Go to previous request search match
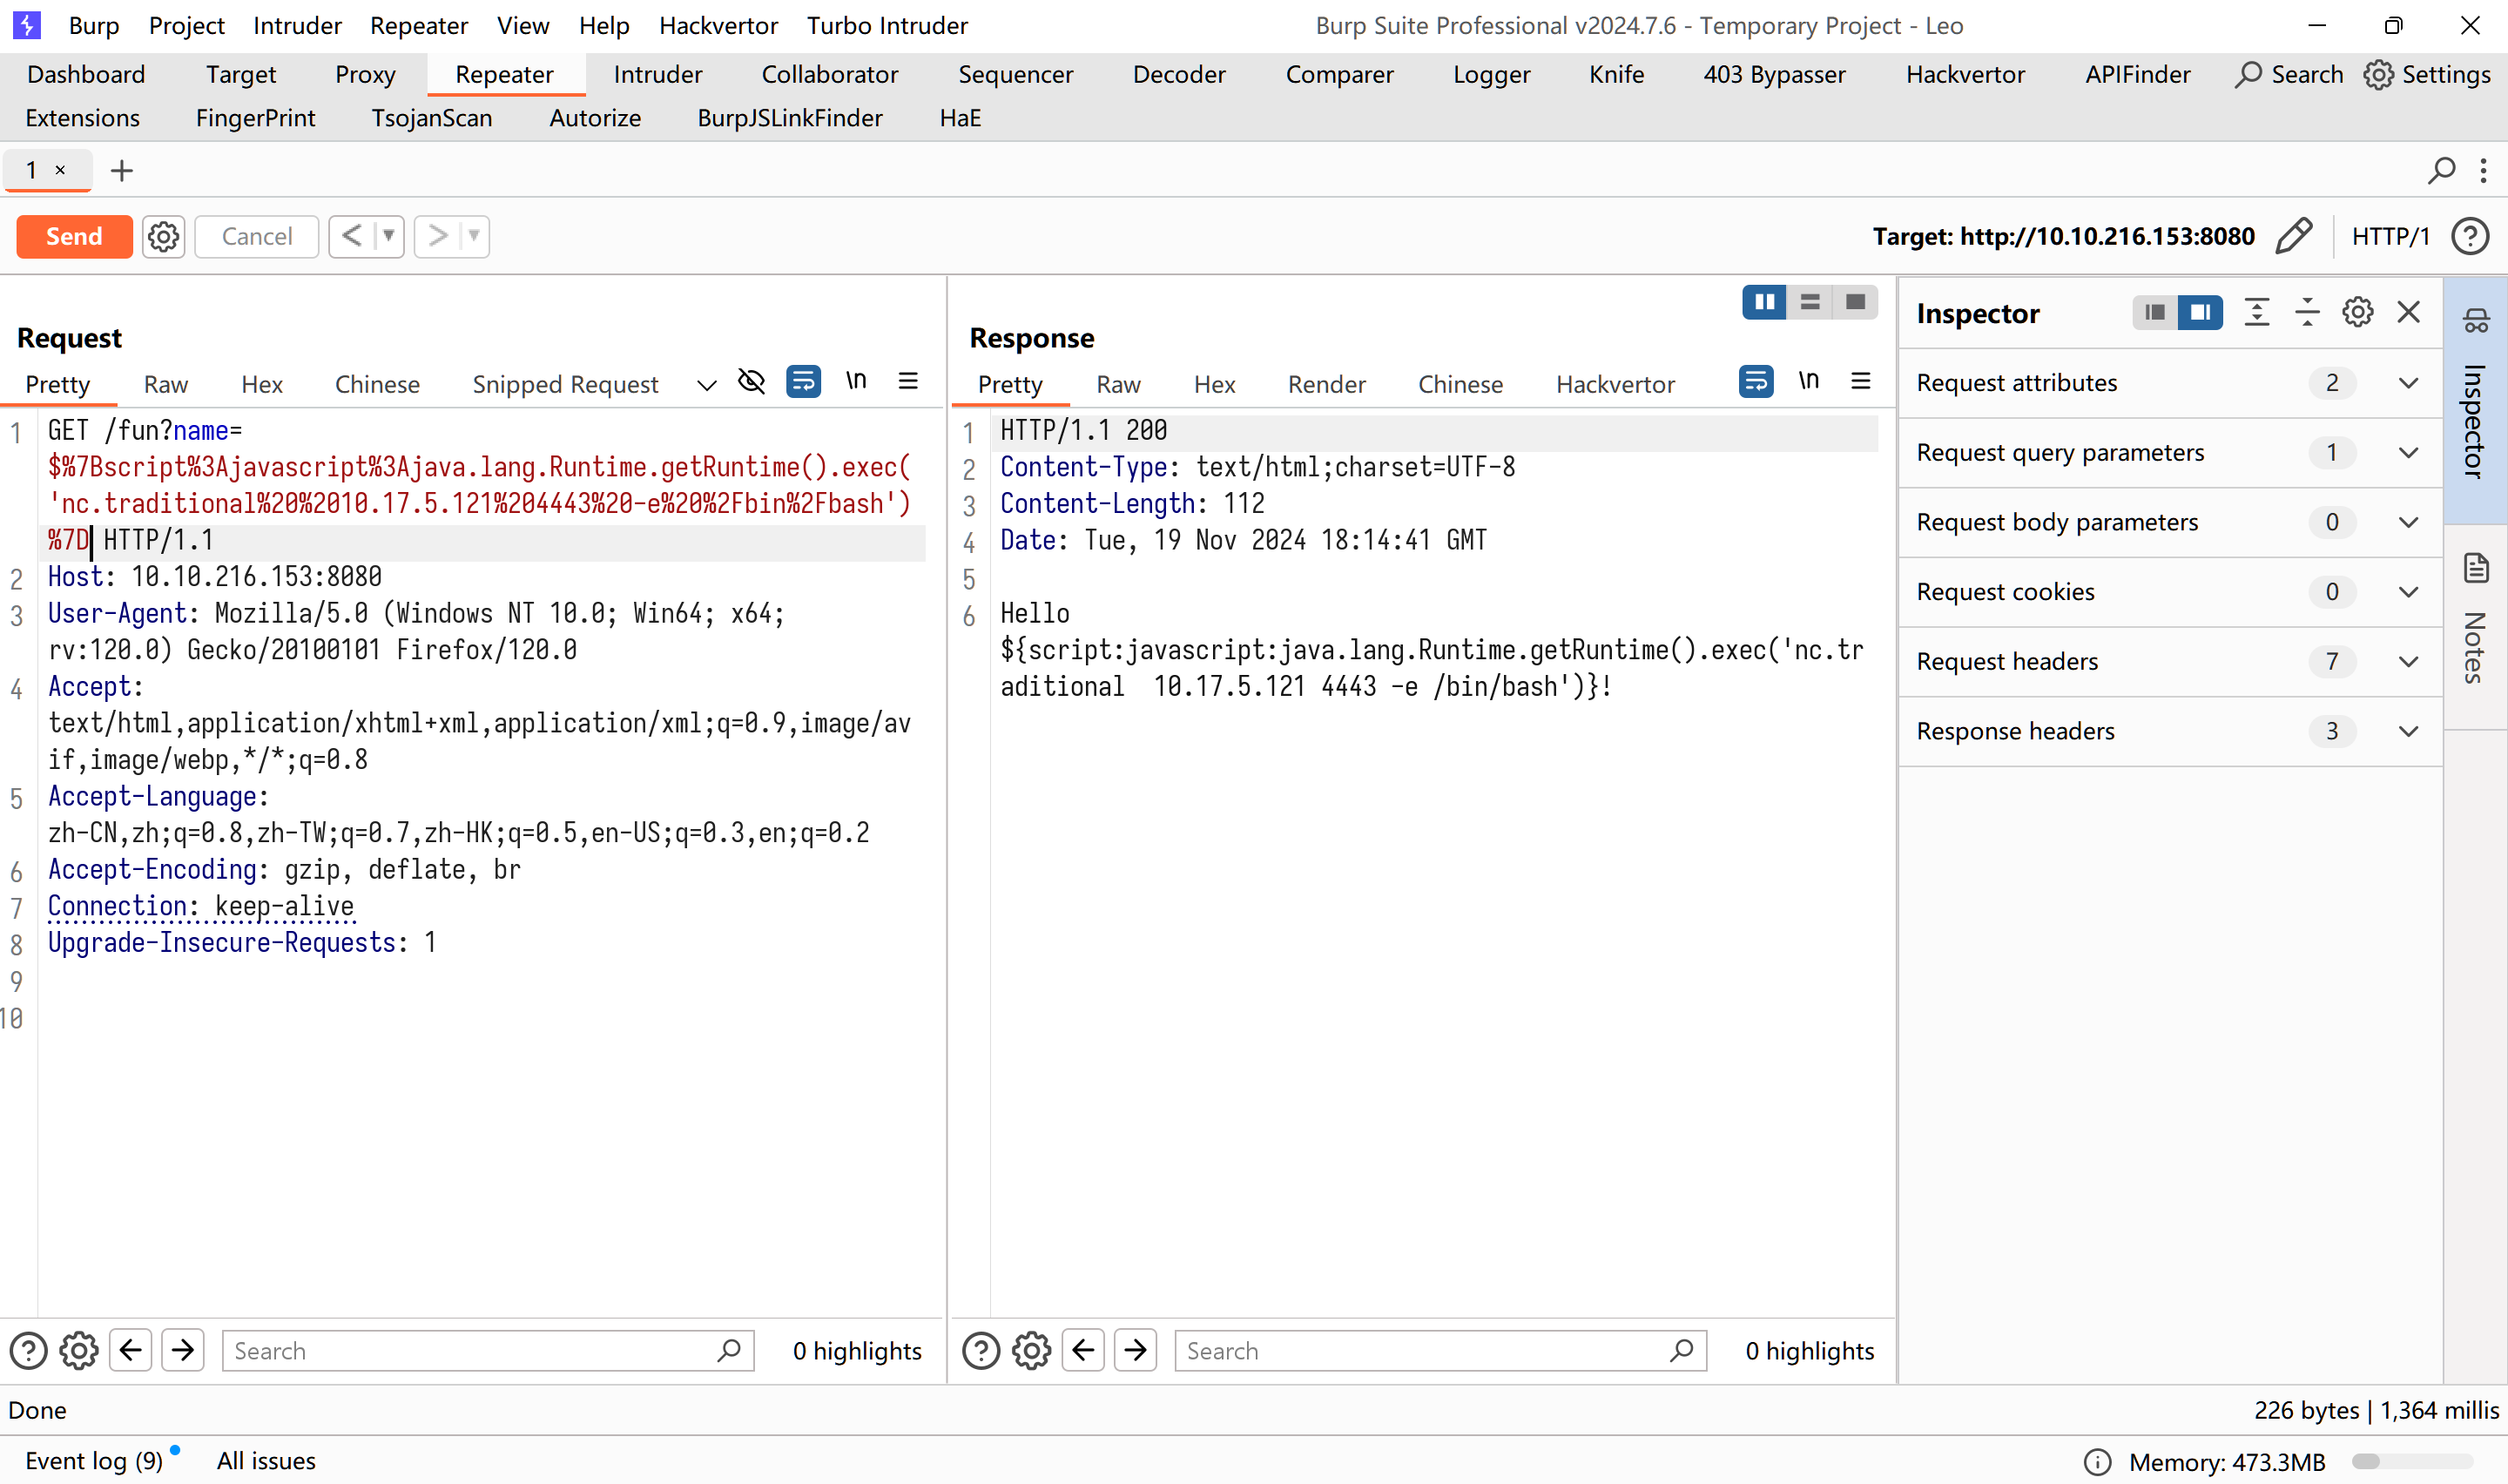This screenshot has width=2508, height=1484. tap(131, 1351)
